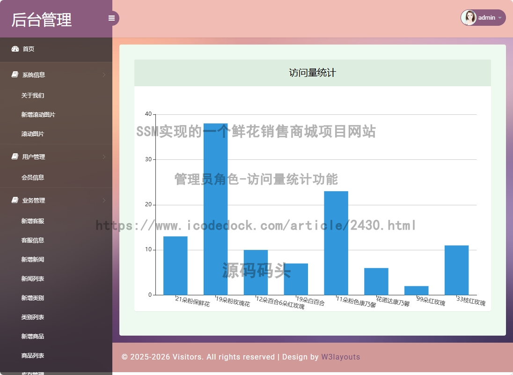This screenshot has width=513, height=375.
Task: Click the 12朵百合6朵红玫瑰 bar
Action: point(256,272)
